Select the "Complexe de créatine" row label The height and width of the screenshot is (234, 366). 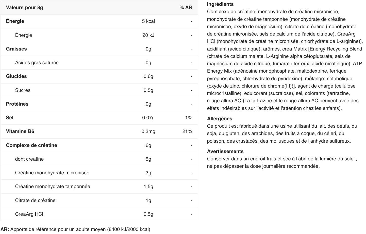(32, 145)
